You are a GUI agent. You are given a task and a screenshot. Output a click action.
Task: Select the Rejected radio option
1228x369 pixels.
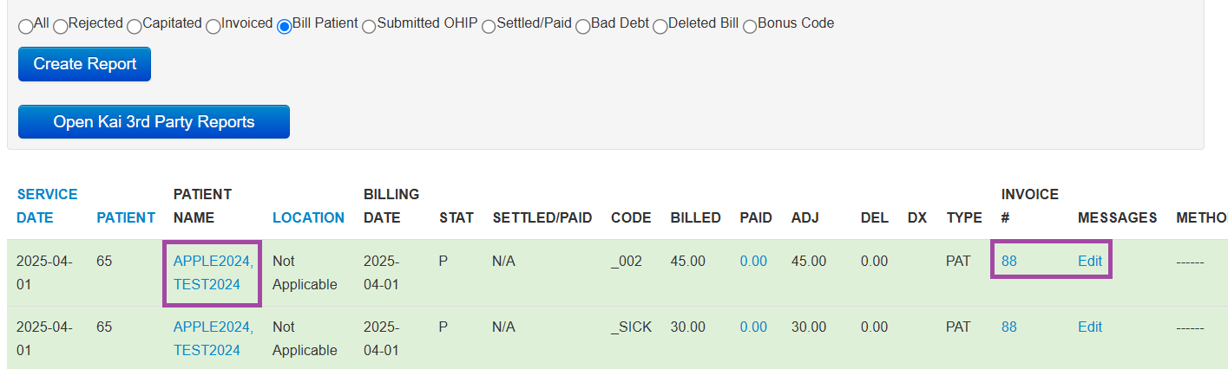(61, 27)
